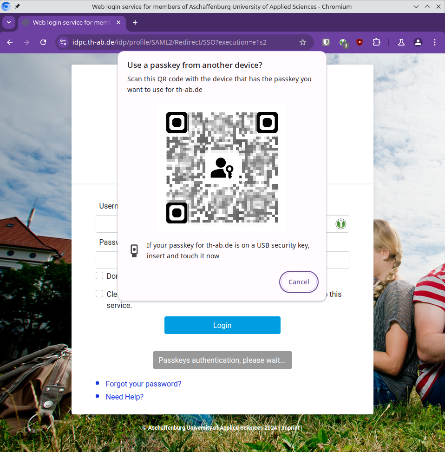Click the QR code in passkey dialog
Viewport: 445px width, 452px height.
pos(222,168)
